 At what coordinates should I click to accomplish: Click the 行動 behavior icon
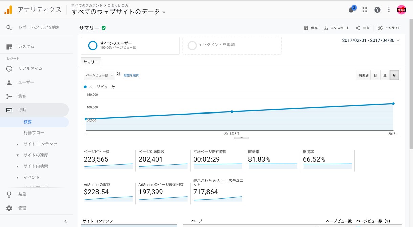(x=9, y=110)
